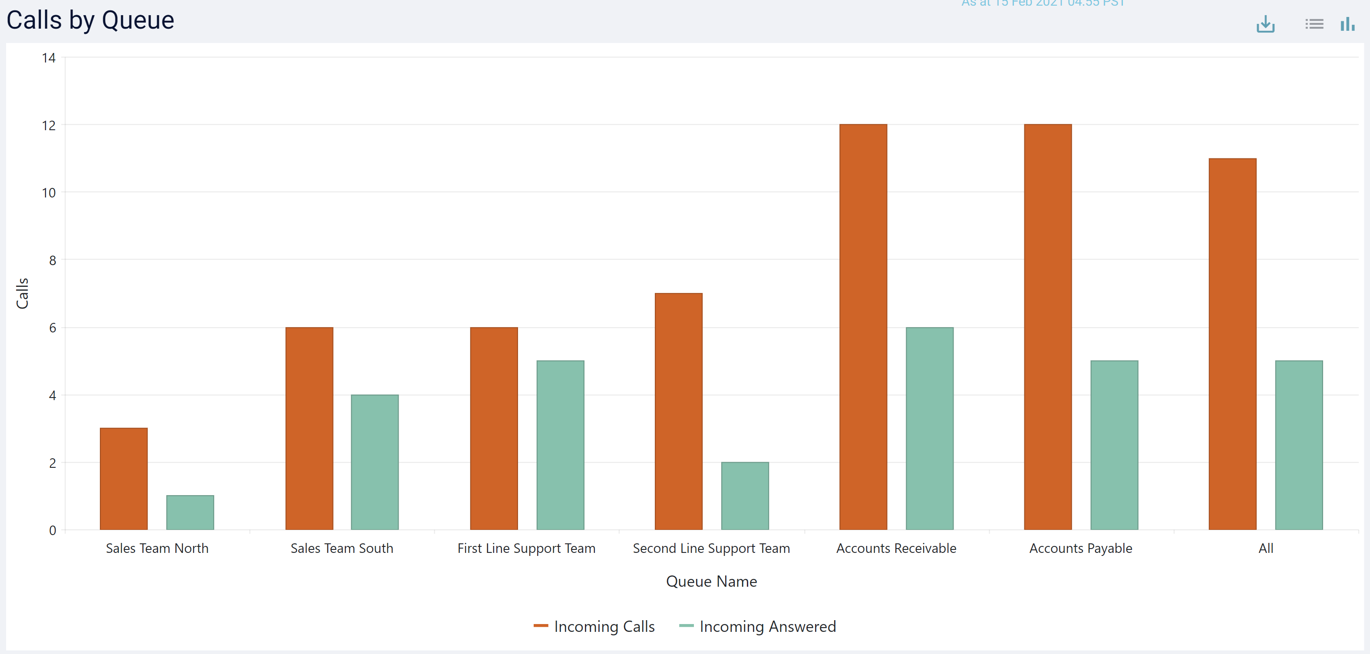Click Sales Team South orange bar
This screenshot has height=654, width=1370.
(x=309, y=428)
